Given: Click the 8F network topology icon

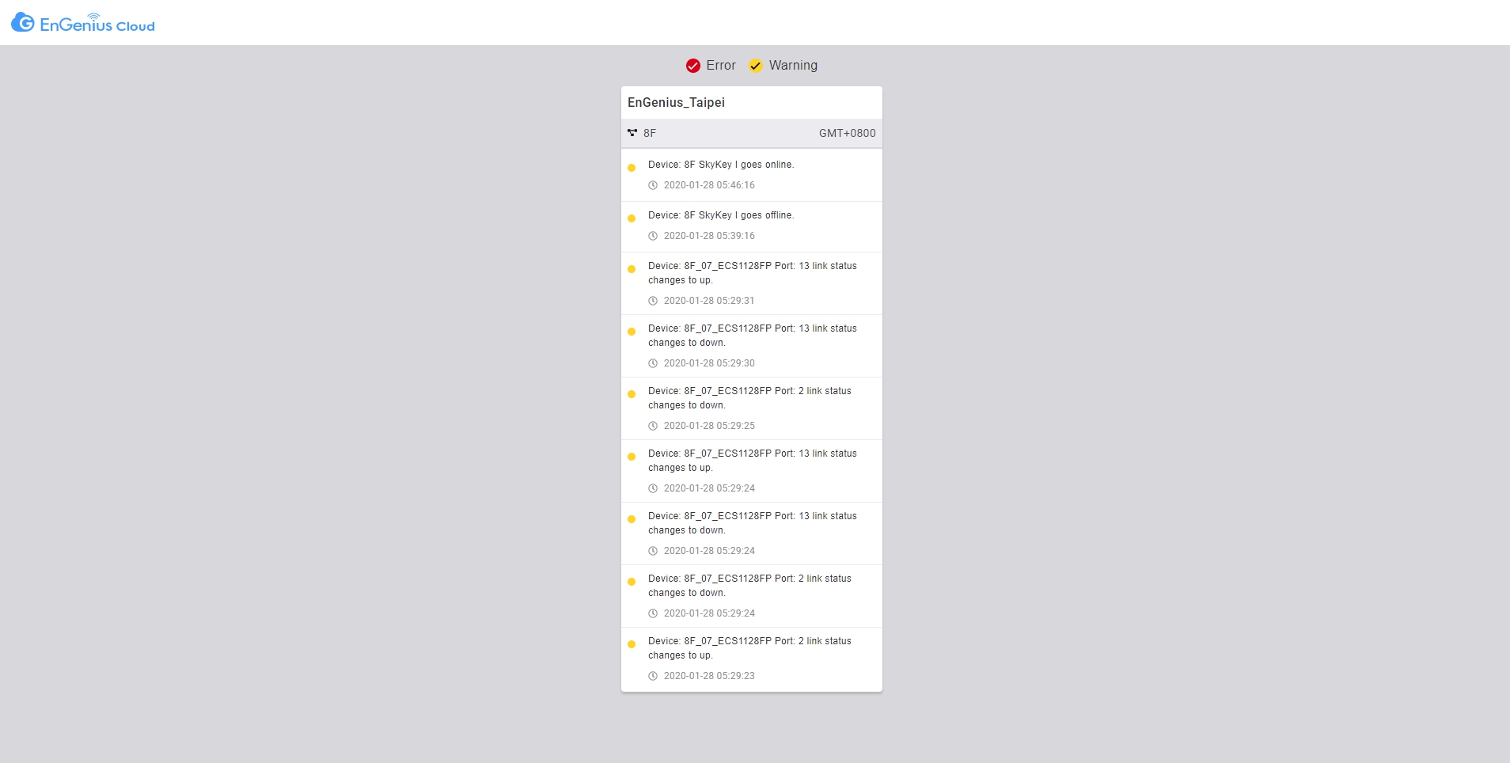Looking at the screenshot, I should click(x=632, y=133).
